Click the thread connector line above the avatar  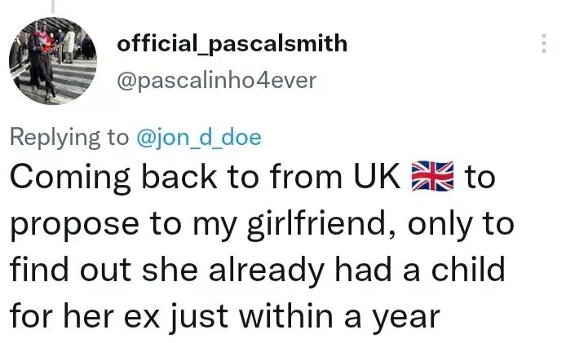[x=53, y=8]
